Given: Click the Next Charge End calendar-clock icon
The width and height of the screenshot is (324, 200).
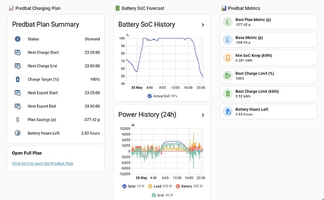Looking at the screenshot, I should 17,66.
